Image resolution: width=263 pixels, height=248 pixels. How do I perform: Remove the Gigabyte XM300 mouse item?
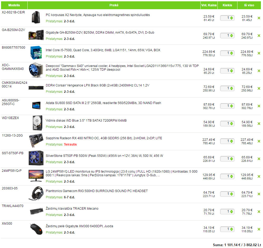(259, 229)
